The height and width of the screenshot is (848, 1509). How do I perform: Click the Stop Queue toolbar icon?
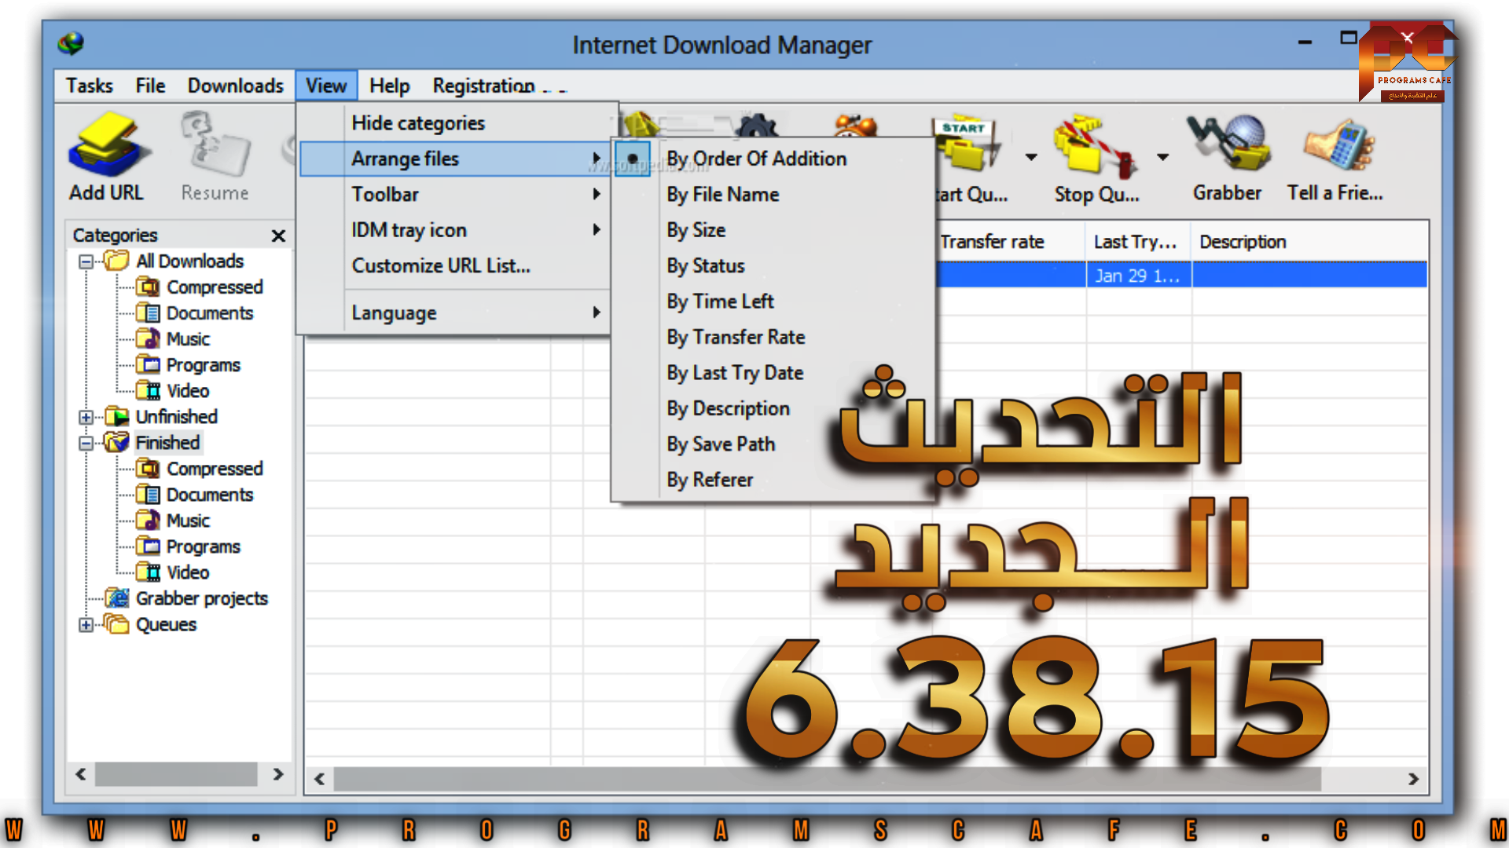pos(1095,147)
